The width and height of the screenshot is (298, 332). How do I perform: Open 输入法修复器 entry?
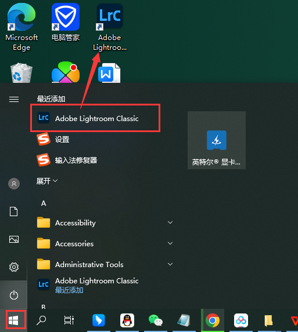tap(67, 160)
